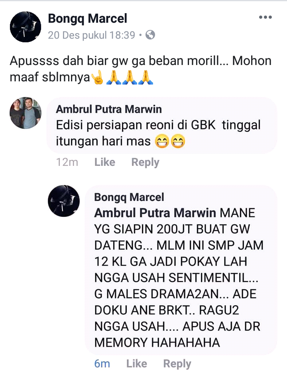Click Ambrul Putra Marwin commenter name
The height and width of the screenshot is (378, 287).
[x=109, y=109]
